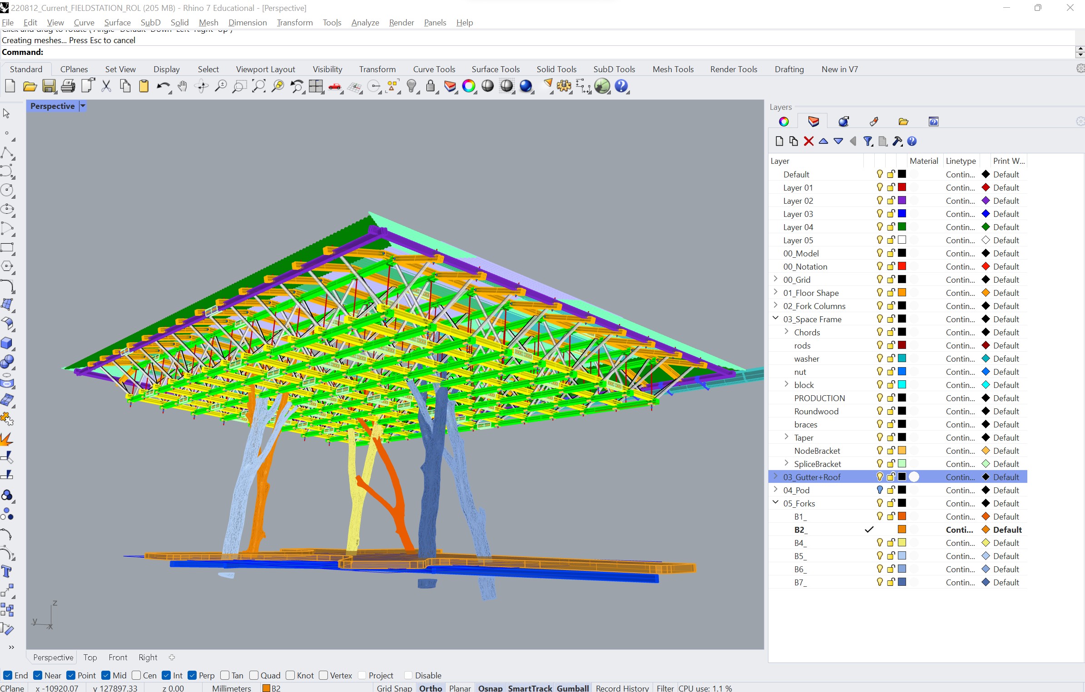The height and width of the screenshot is (692, 1085).
Task: Toggle the Ortho status bar button
Action: [x=430, y=688]
